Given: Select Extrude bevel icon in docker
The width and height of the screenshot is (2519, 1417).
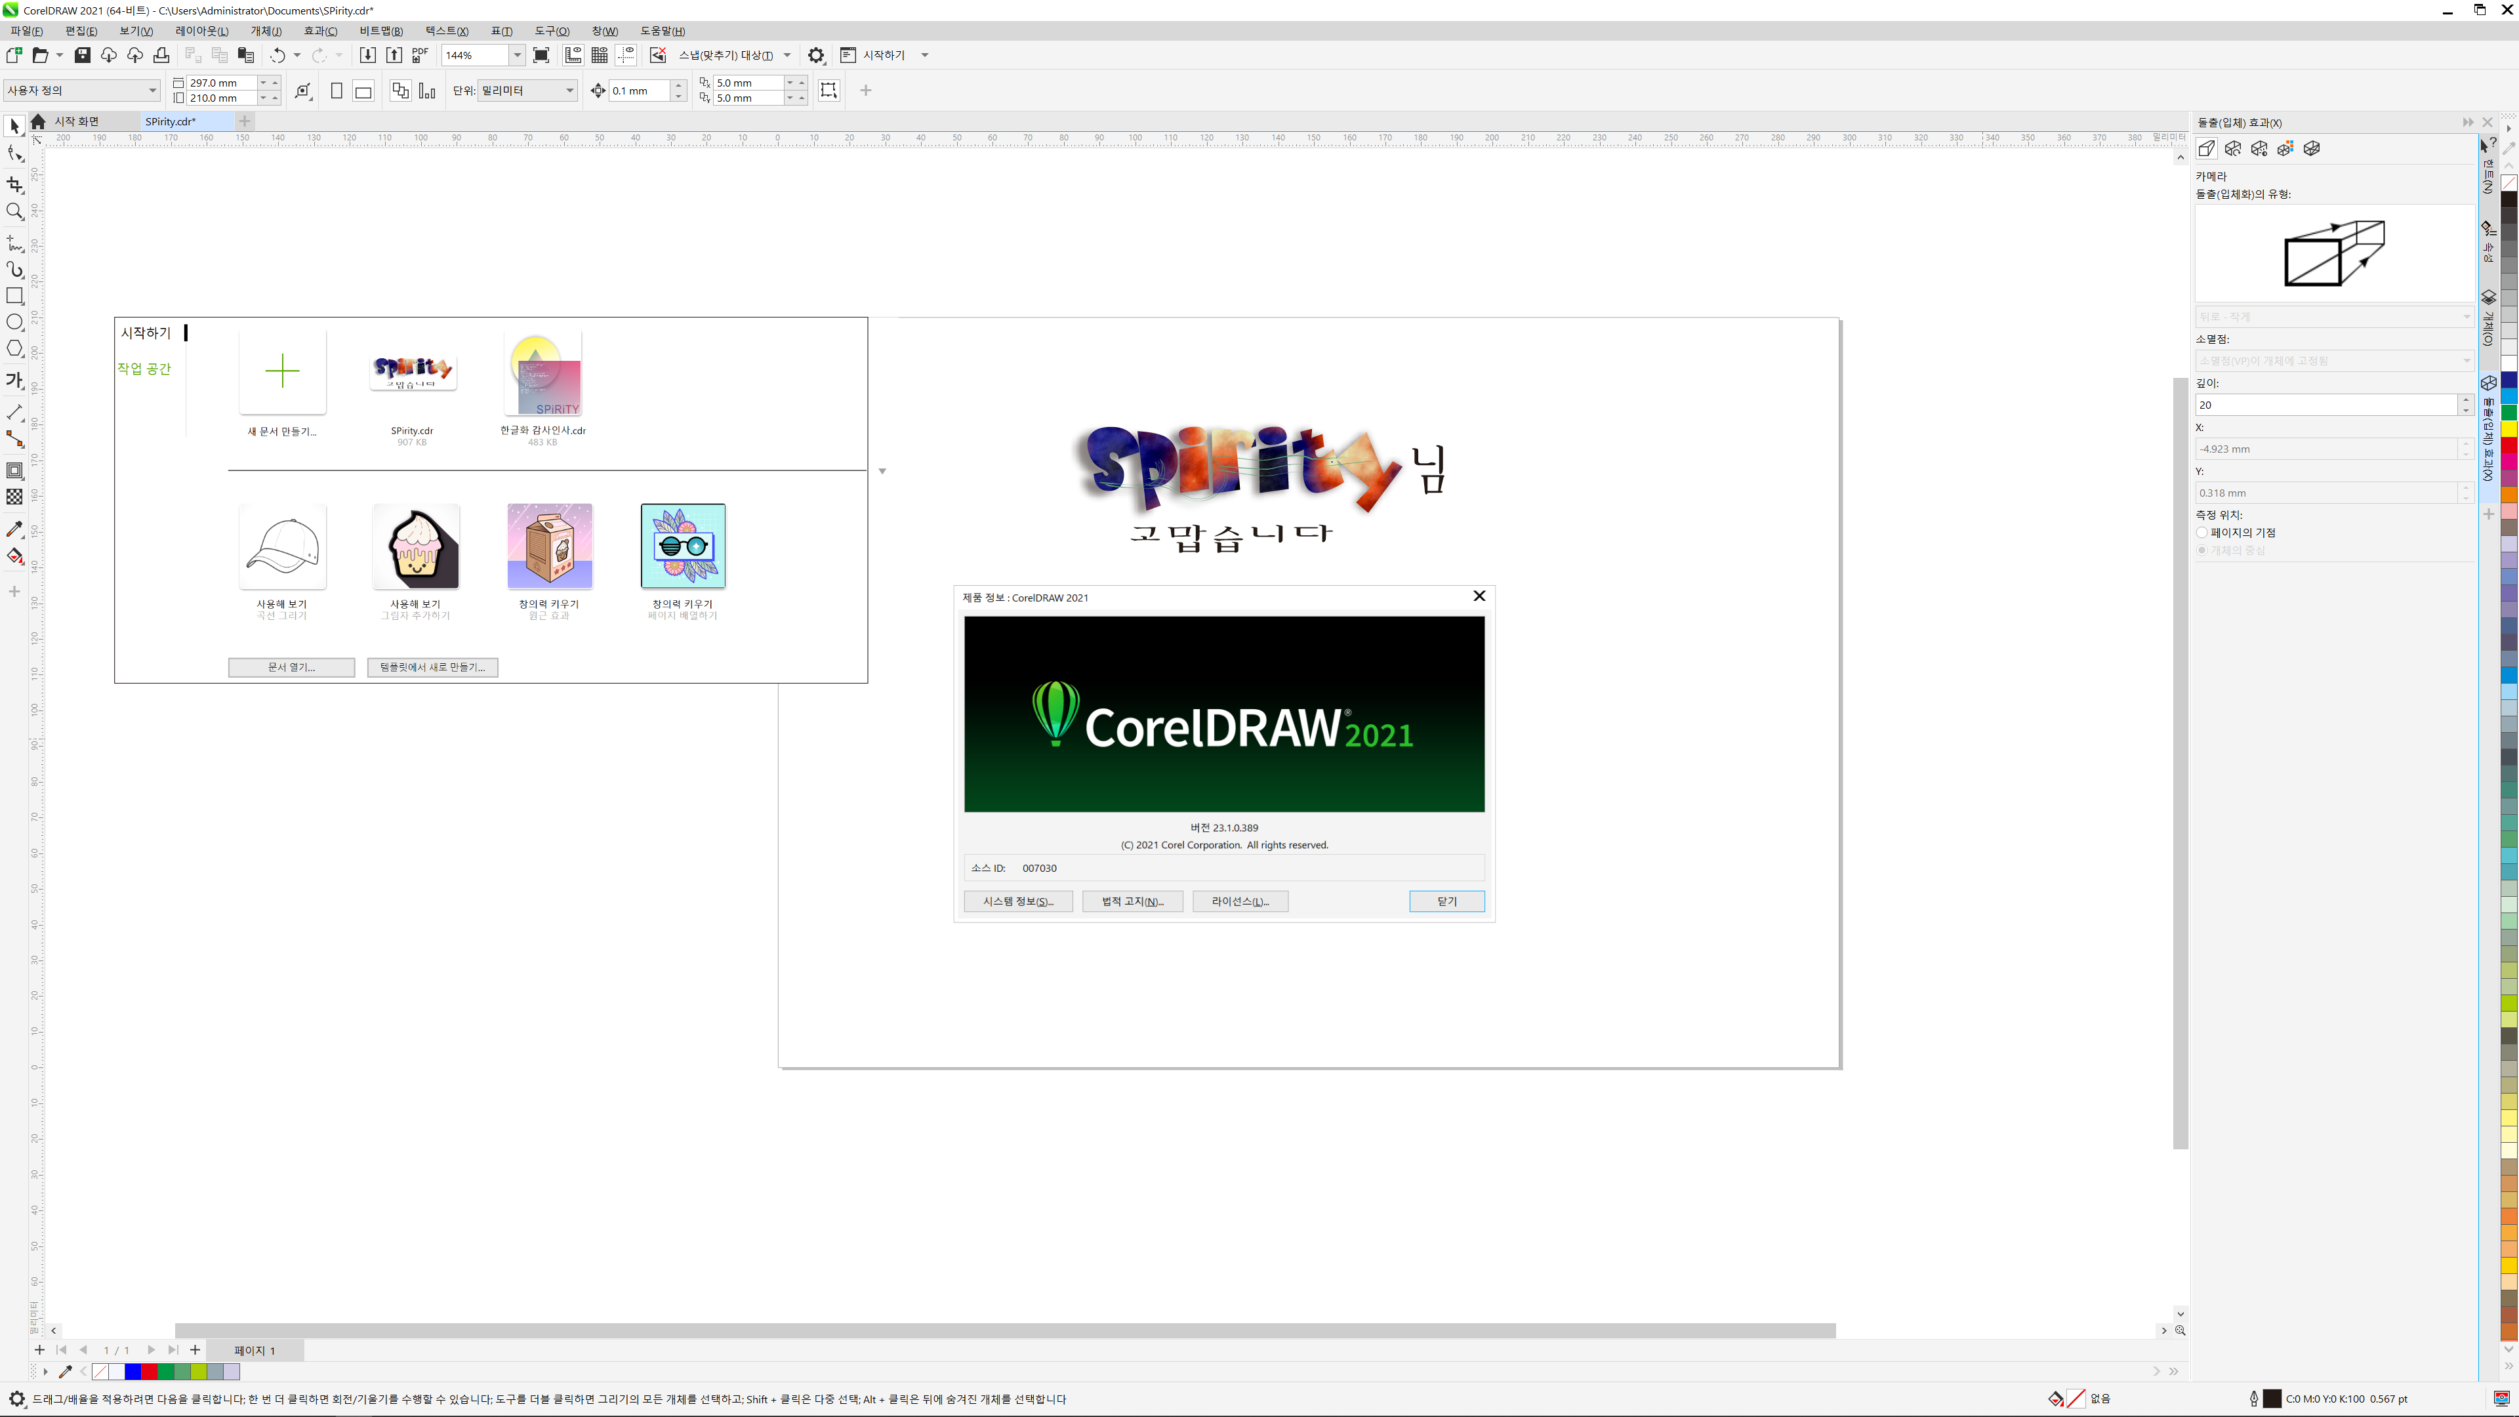Looking at the screenshot, I should [x=2312, y=149].
